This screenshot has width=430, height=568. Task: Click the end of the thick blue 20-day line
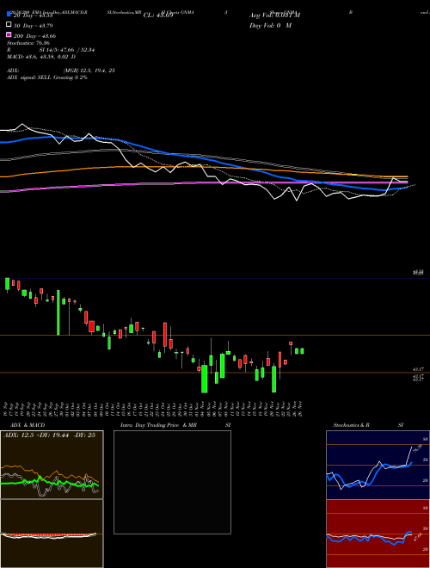[x=407, y=188]
